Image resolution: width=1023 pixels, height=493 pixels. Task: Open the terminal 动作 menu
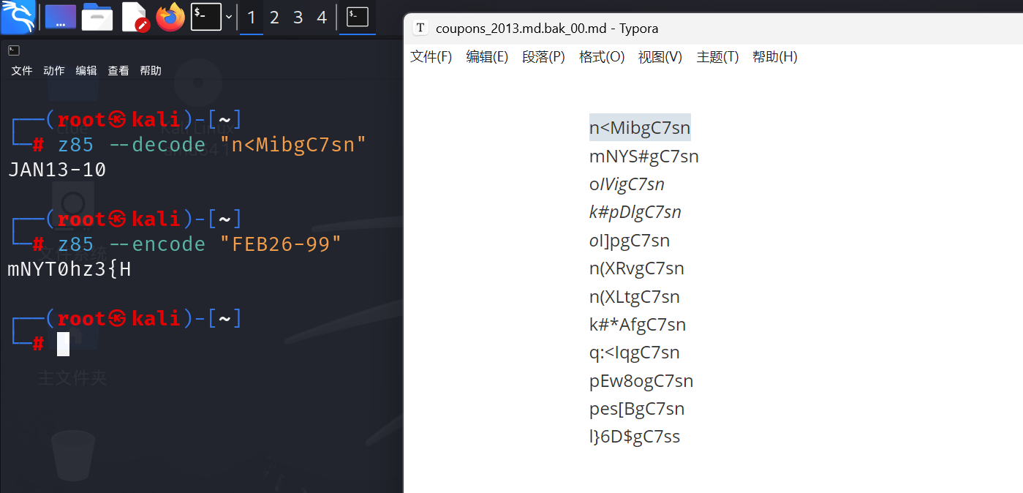(x=54, y=71)
